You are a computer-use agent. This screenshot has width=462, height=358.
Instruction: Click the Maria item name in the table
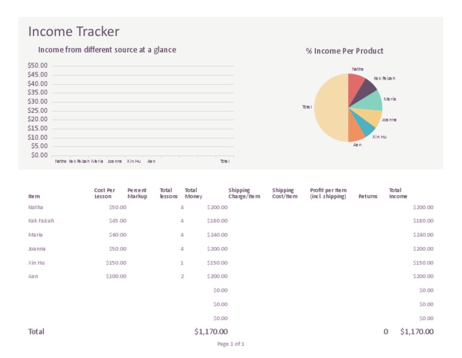coord(35,234)
